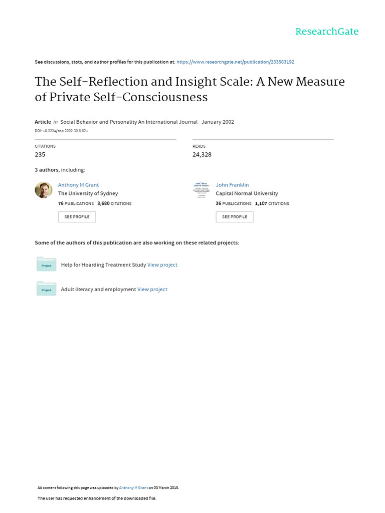The height and width of the screenshot is (513, 385).
Task: Click the citations count 235
Action: pos(40,155)
